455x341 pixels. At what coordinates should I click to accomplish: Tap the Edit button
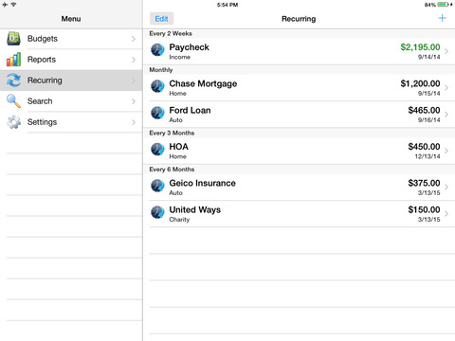click(x=161, y=19)
